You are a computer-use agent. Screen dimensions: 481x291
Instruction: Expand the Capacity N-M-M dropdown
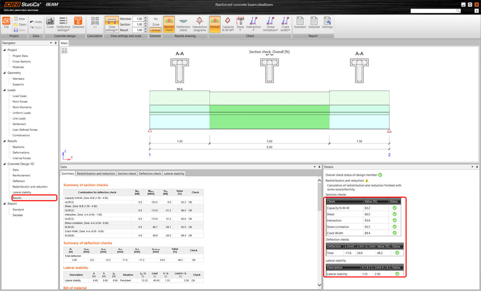[233, 30]
